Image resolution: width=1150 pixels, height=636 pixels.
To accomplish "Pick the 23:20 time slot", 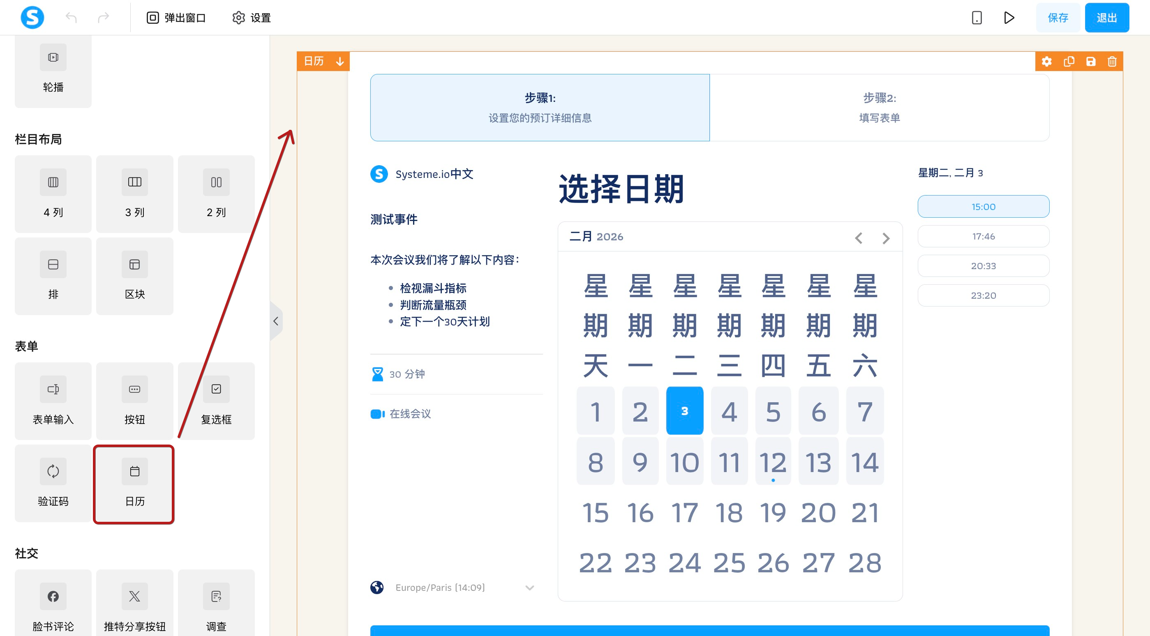I will pos(983,295).
